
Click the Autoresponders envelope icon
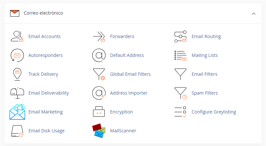tap(17, 55)
